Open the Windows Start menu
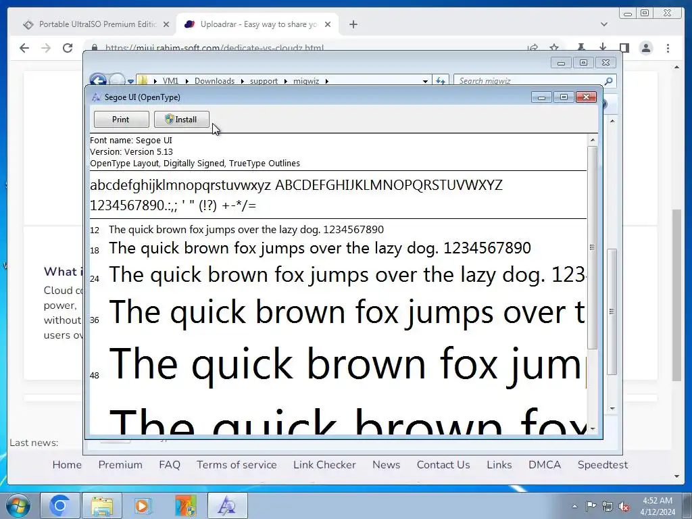 tap(18, 505)
